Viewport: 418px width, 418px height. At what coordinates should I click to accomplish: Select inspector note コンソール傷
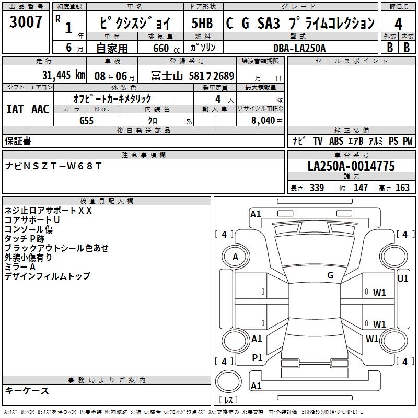point(29,229)
